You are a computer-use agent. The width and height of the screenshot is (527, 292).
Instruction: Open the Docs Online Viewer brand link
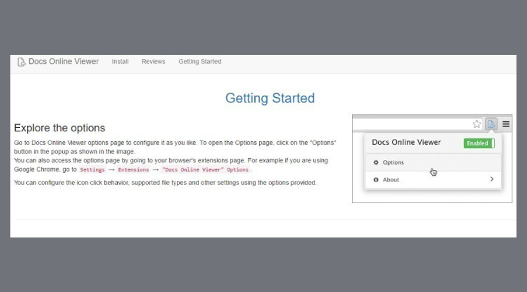[58, 62]
